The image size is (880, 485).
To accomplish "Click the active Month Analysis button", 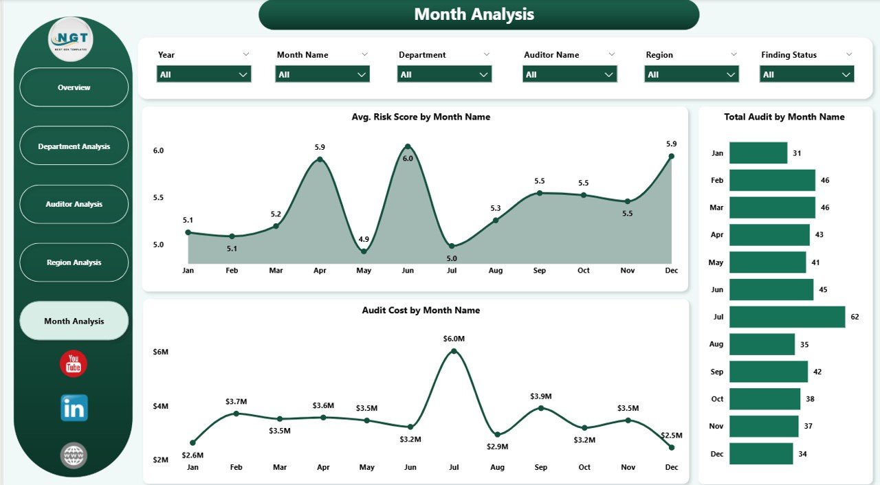I will coord(74,320).
